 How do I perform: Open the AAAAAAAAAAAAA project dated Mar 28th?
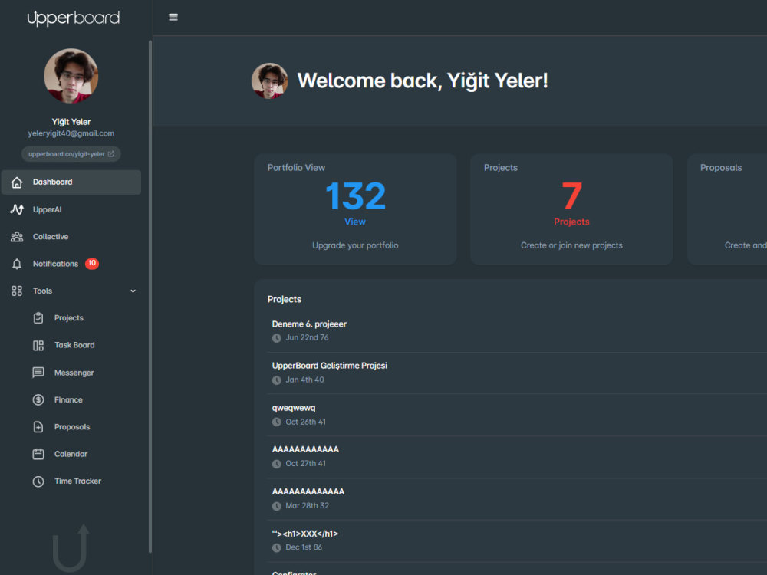click(x=308, y=491)
